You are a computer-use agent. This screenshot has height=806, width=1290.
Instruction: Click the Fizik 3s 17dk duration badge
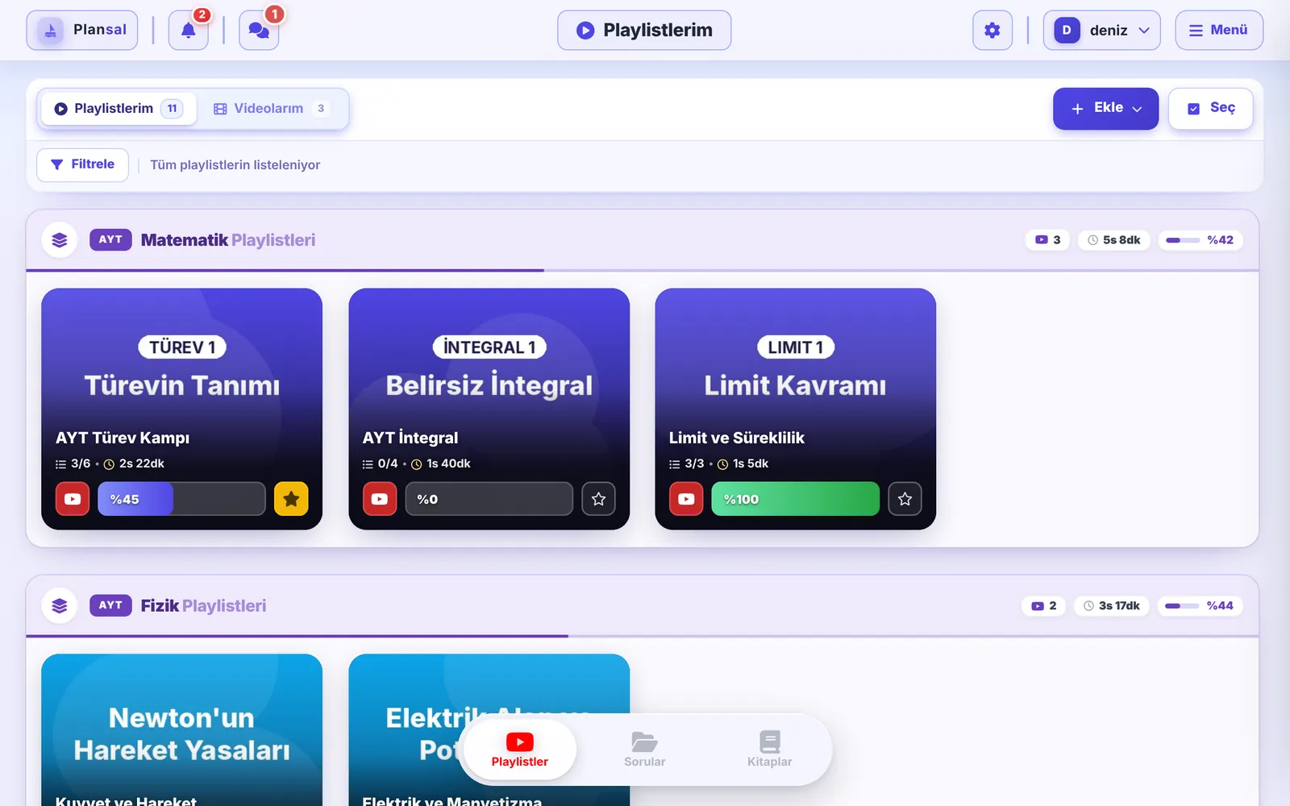click(x=1112, y=606)
